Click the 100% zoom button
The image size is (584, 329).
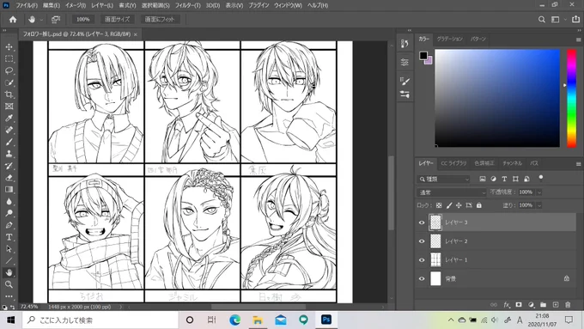82,20
